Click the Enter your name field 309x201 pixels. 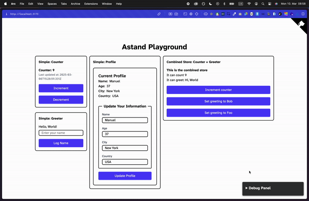pyautogui.click(x=61, y=133)
